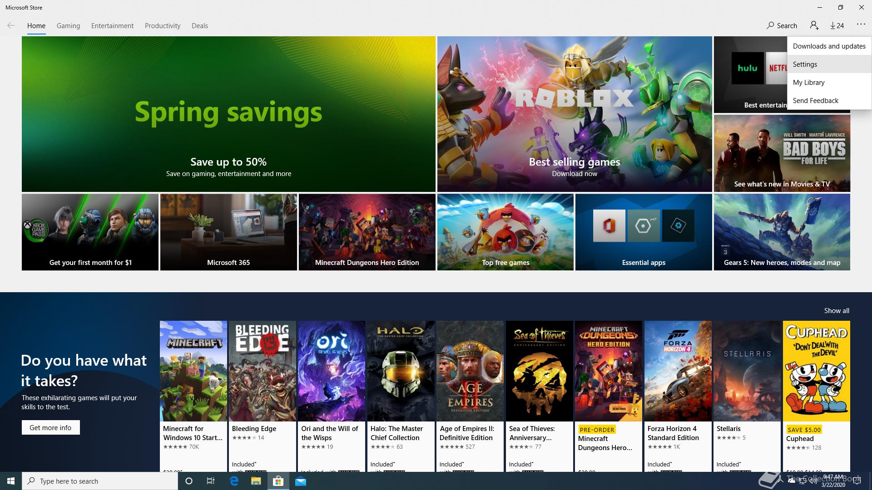The image size is (872, 490).
Task: Click the Get more info button
Action: [50, 427]
